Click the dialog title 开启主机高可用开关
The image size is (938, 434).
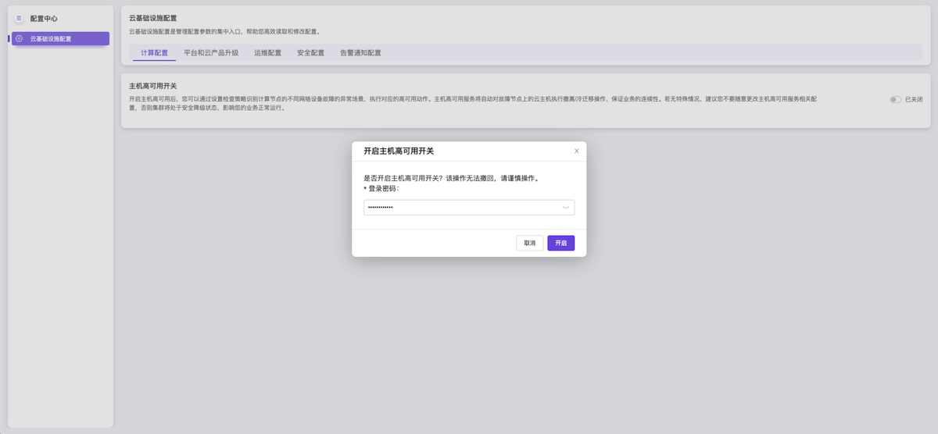point(399,151)
